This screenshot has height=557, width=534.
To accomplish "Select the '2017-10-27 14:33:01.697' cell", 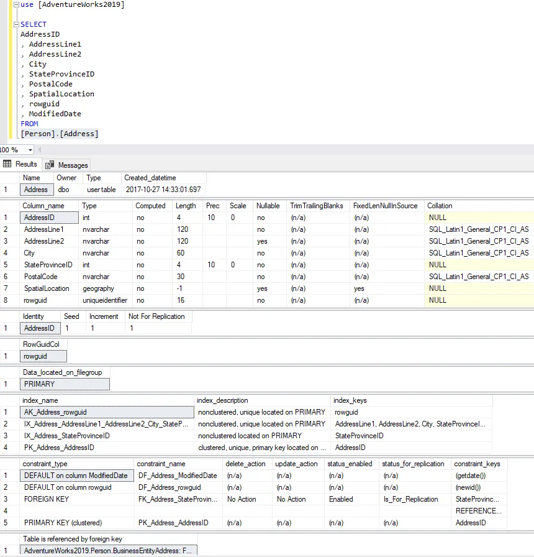I will pyautogui.click(x=163, y=190).
